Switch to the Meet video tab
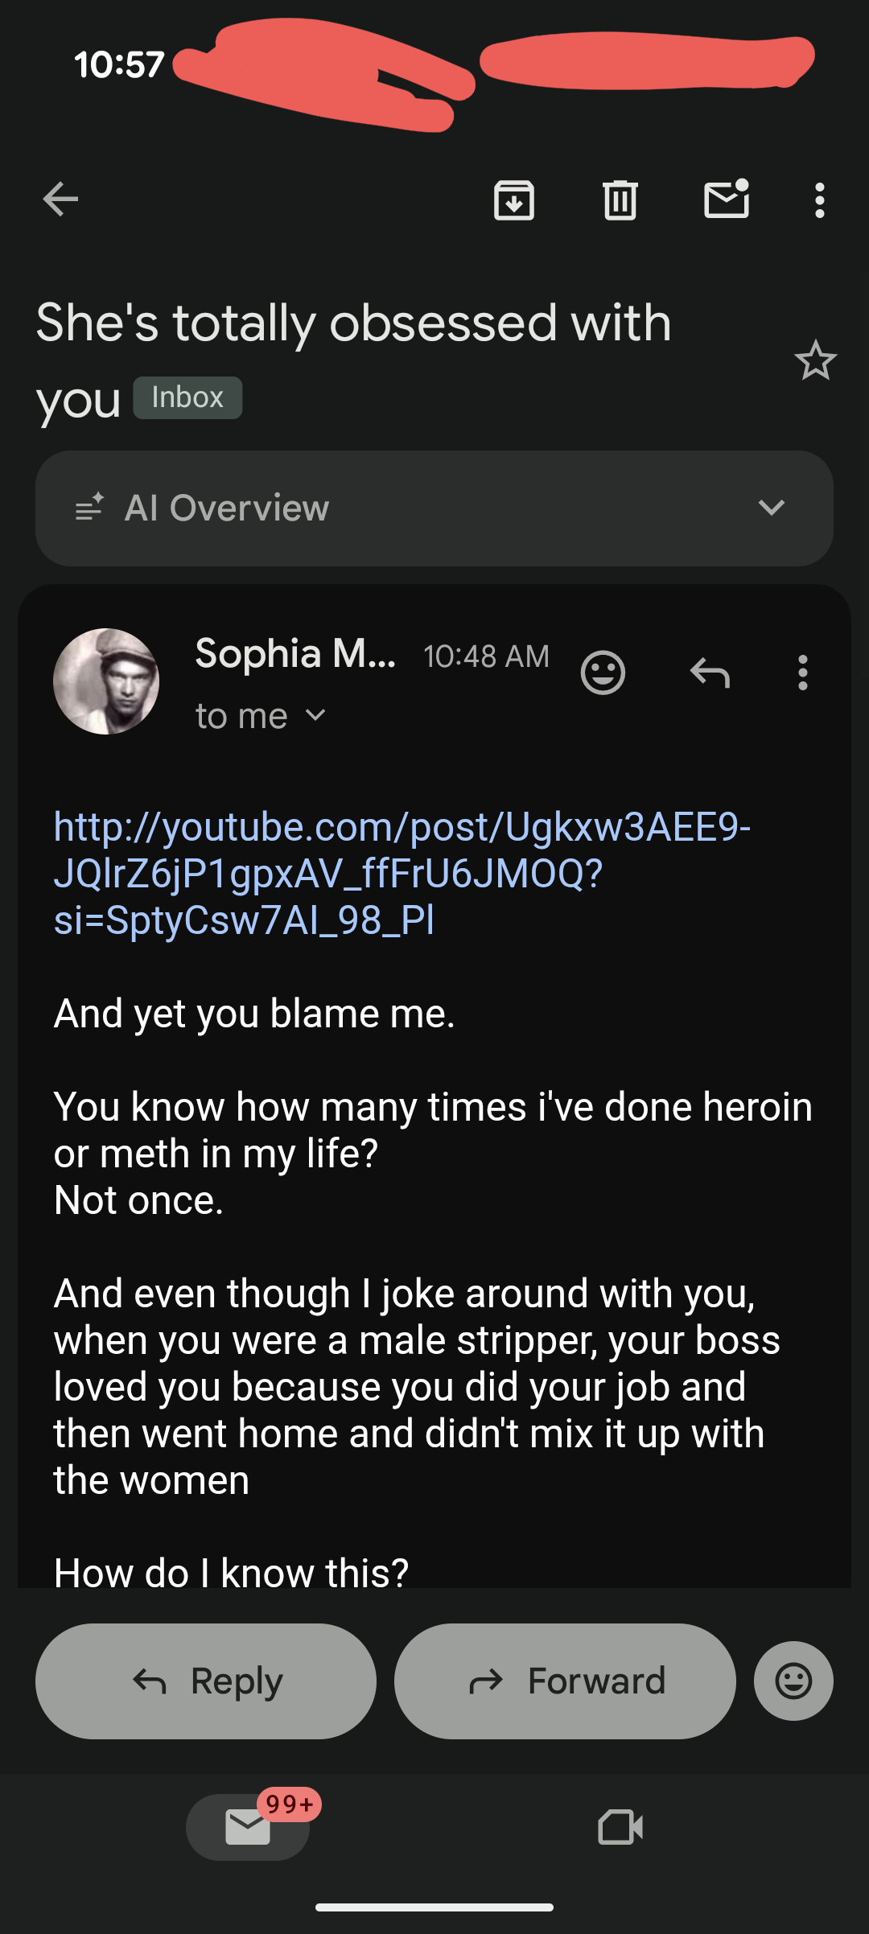This screenshot has width=869, height=1934. (x=620, y=1826)
